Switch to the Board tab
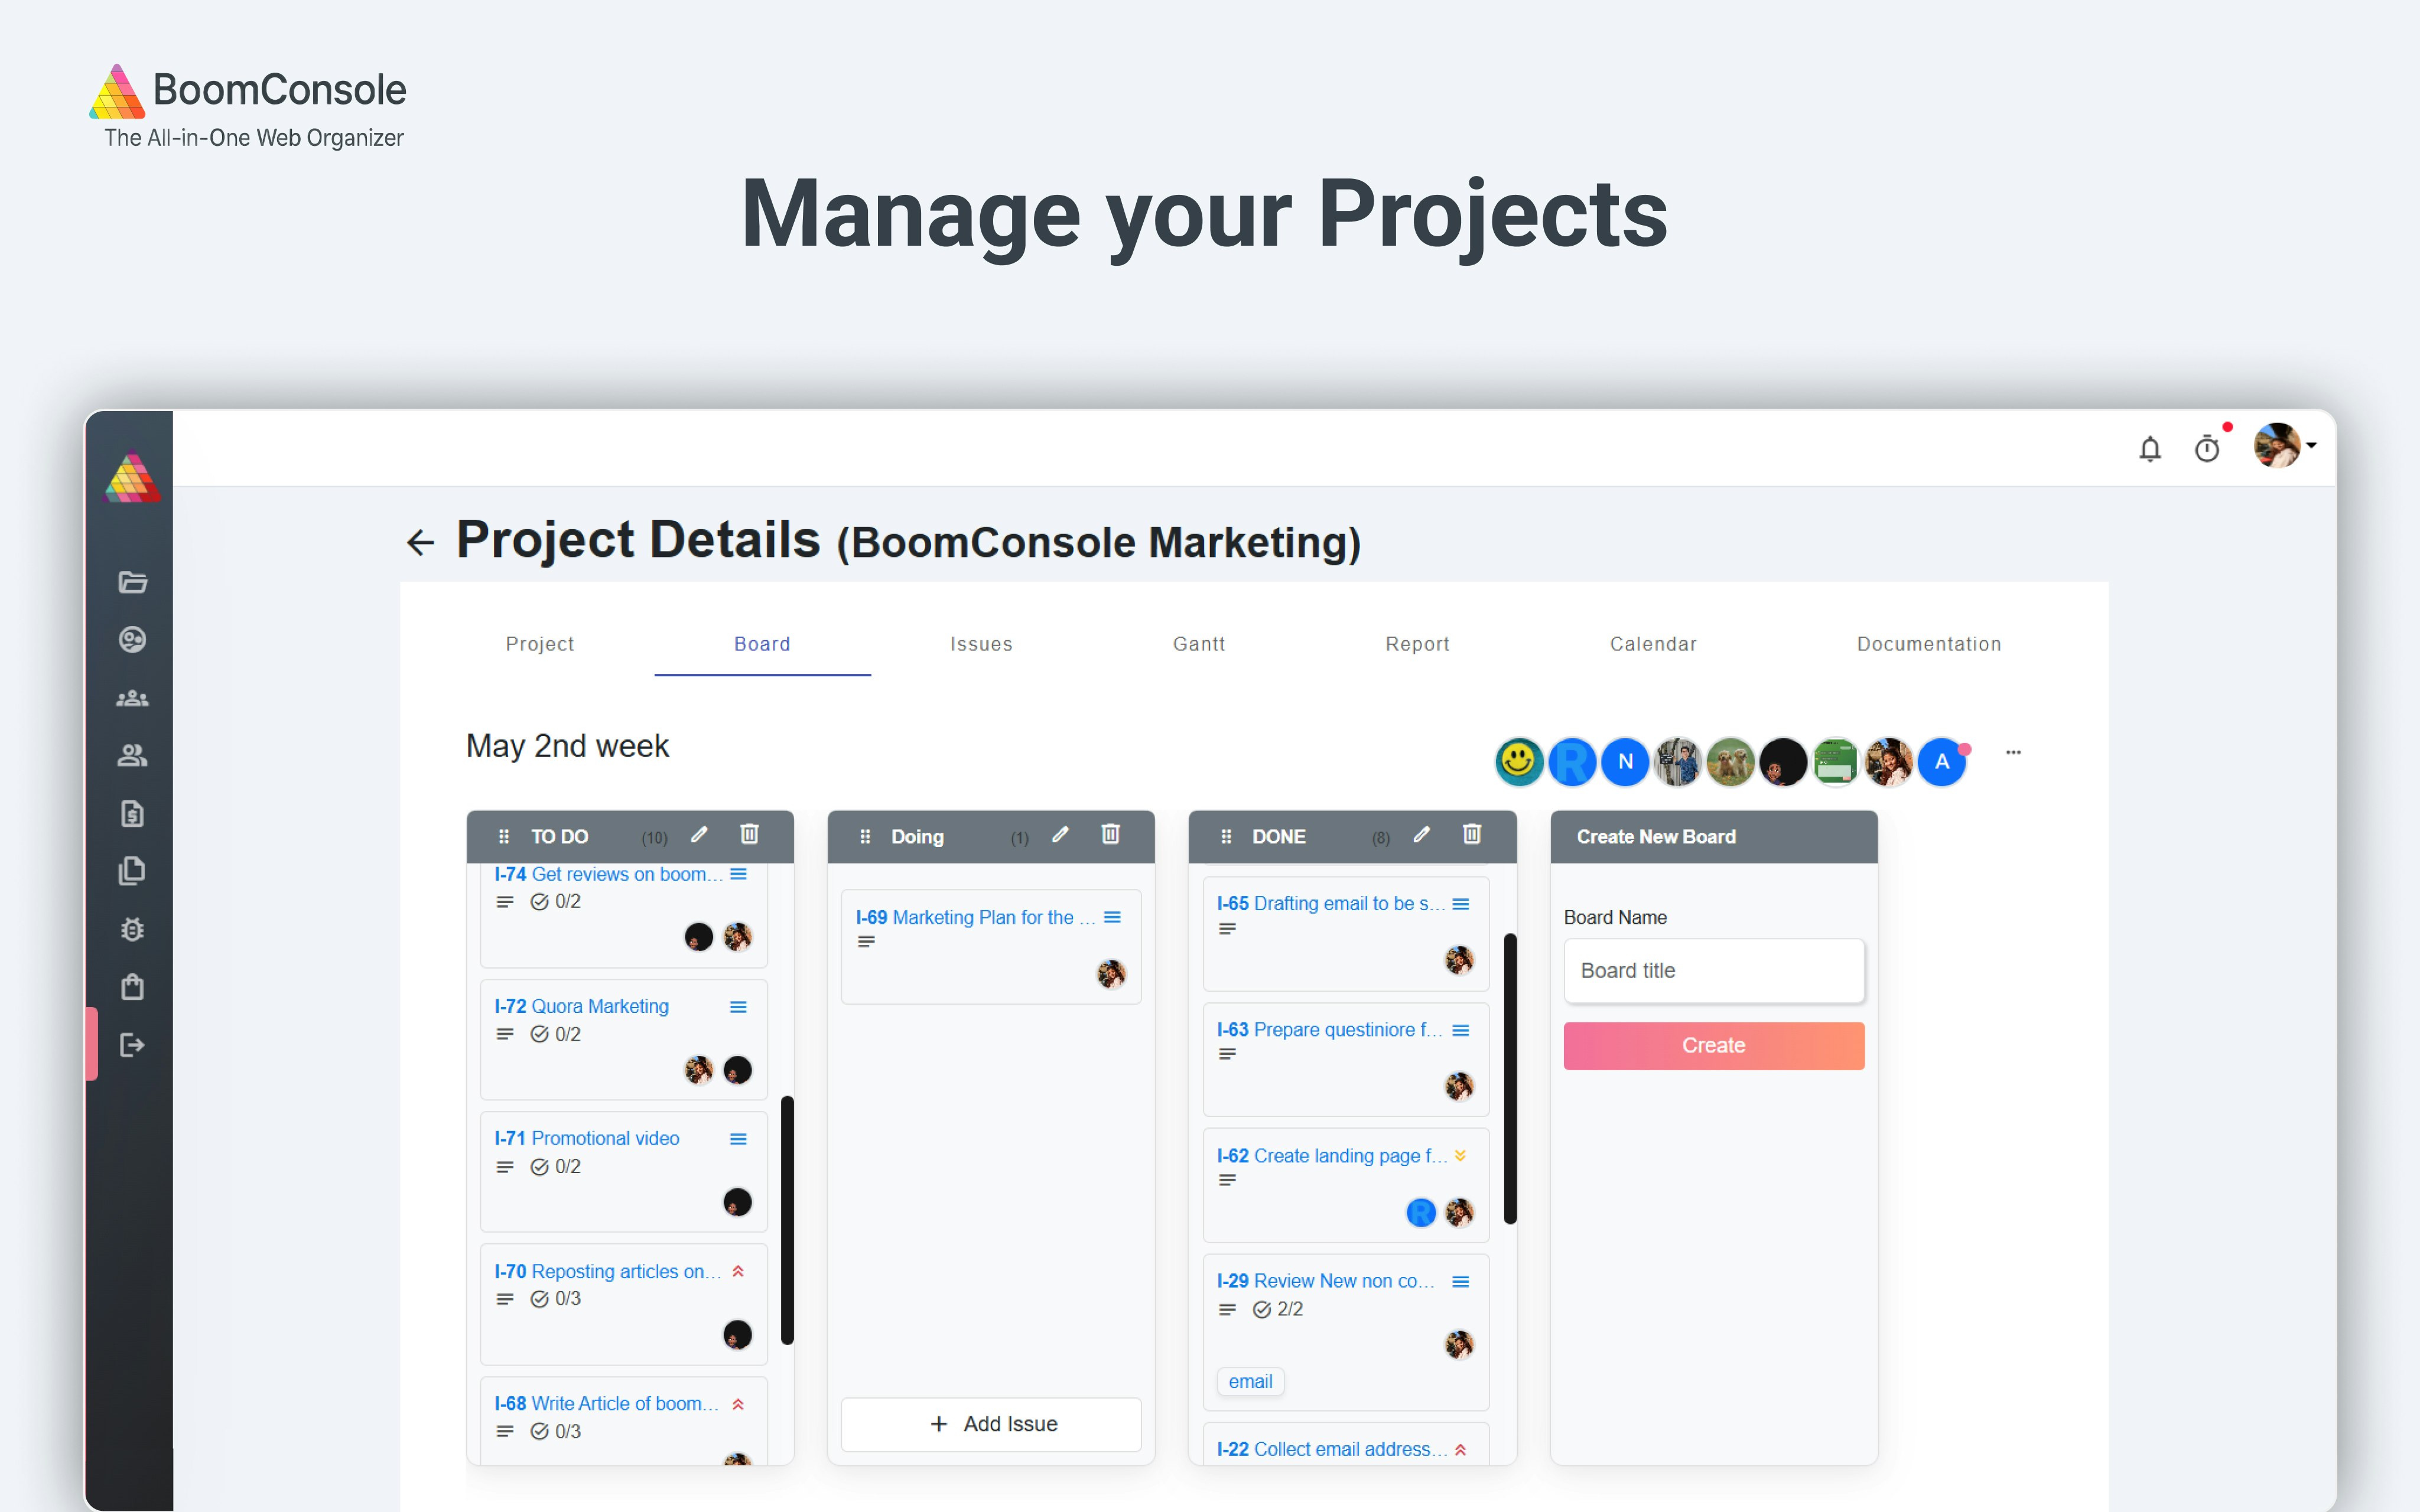Screen dimensions: 2420x1512 tap(762, 644)
